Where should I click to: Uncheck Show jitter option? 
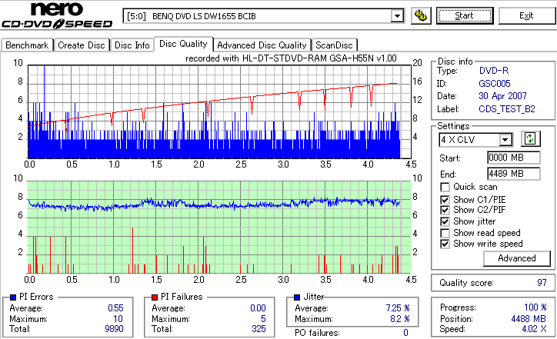[445, 222]
